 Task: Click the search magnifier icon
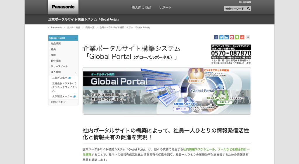click(x=248, y=9)
